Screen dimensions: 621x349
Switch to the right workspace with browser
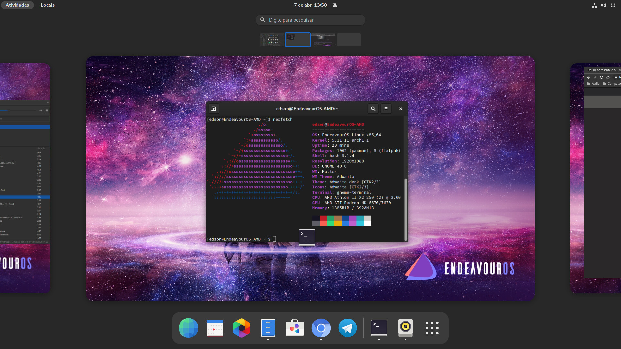595,178
